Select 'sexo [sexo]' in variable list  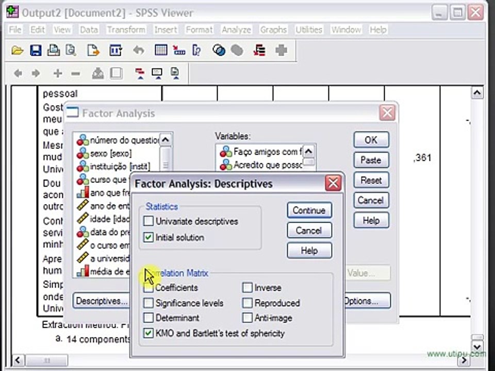111,154
